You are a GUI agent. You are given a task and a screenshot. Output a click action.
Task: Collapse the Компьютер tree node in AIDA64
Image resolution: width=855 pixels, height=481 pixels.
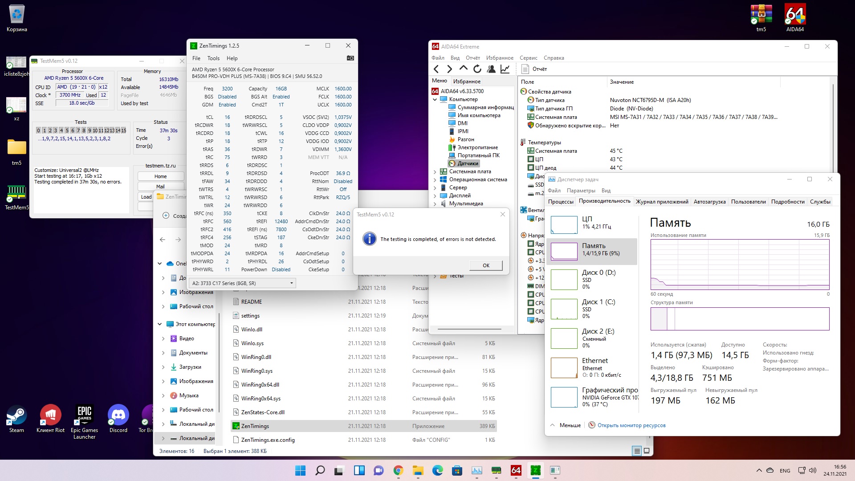pos(435,99)
